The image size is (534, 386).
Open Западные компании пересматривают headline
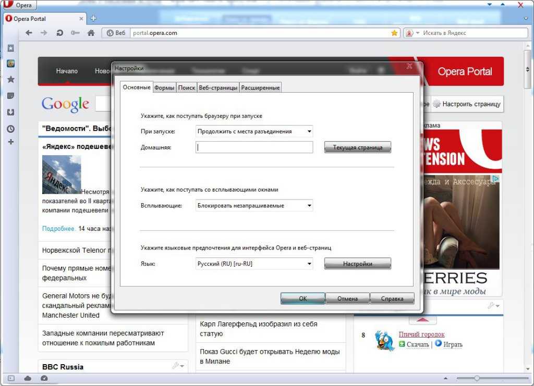pos(103,338)
